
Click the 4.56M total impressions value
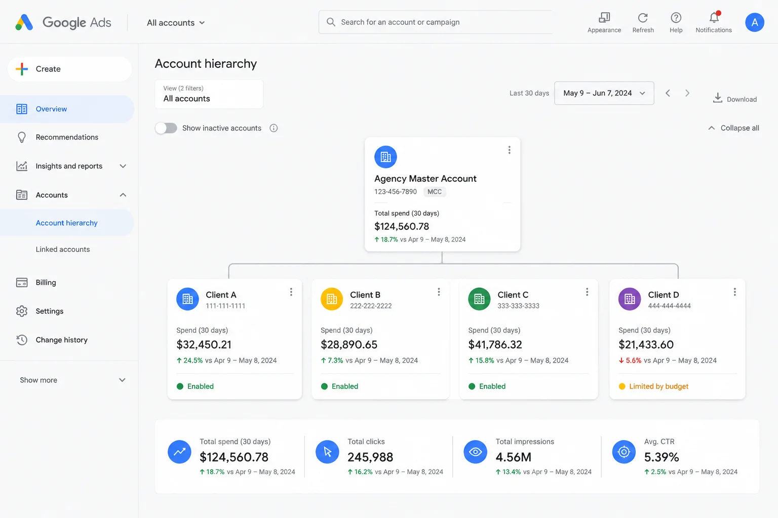point(514,457)
